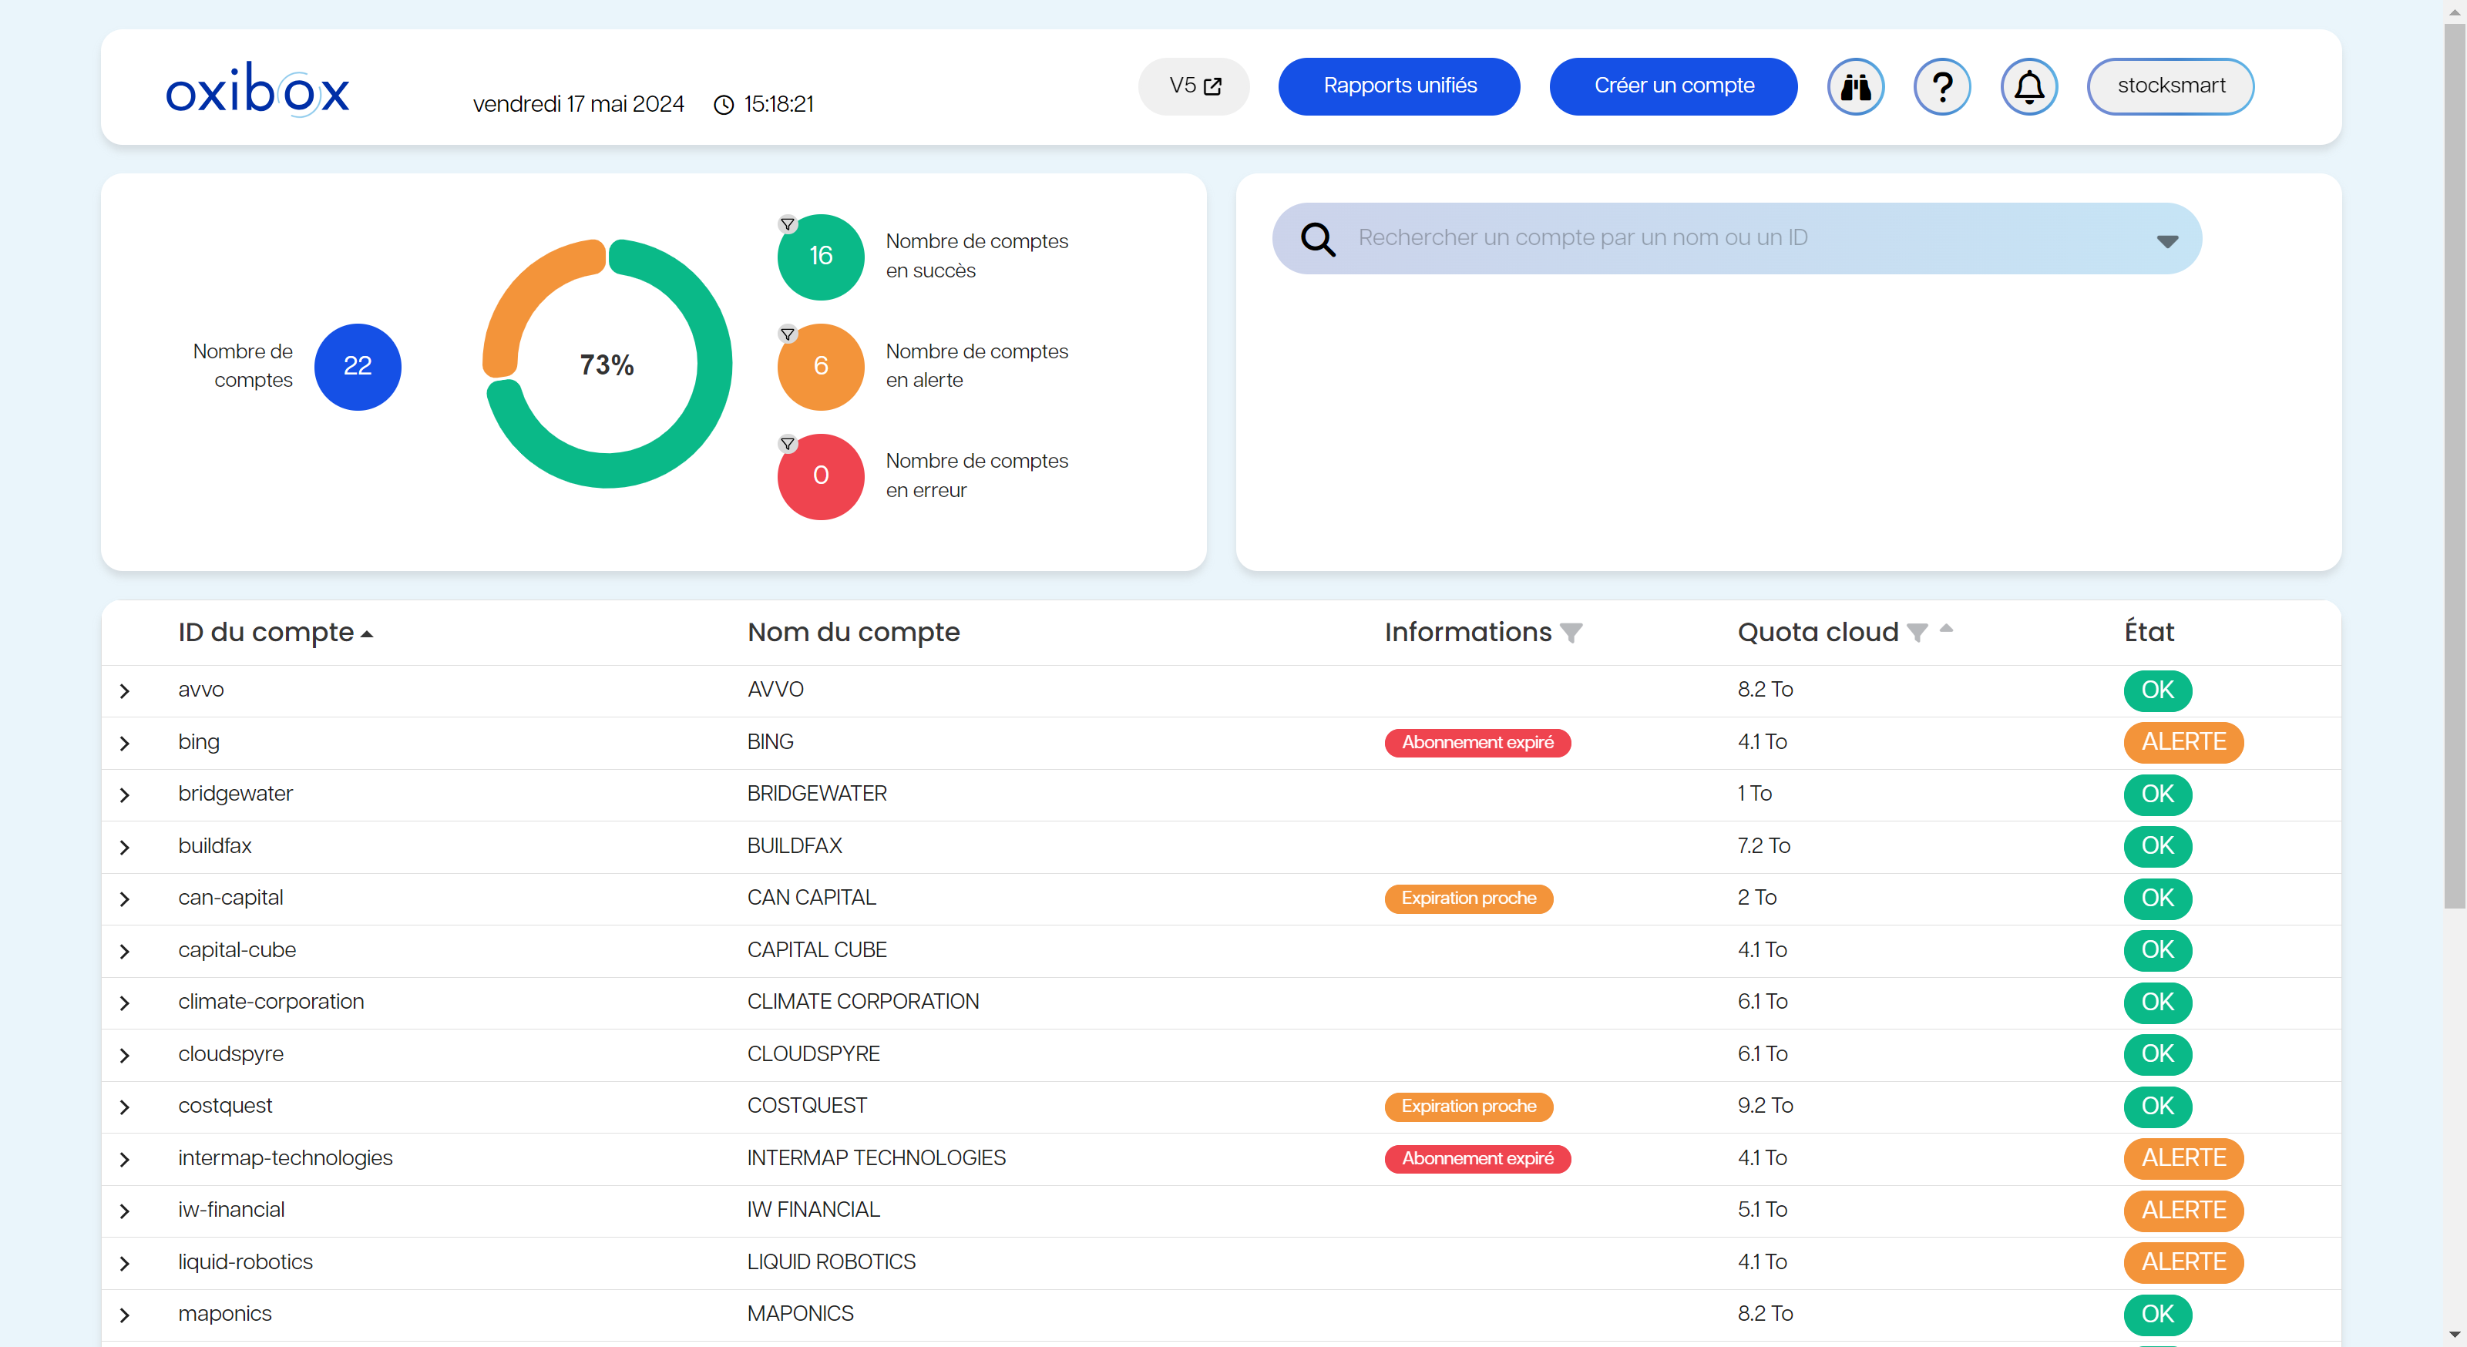Click the OK status of can-capital
The height and width of the screenshot is (1347, 2467).
tap(2156, 899)
